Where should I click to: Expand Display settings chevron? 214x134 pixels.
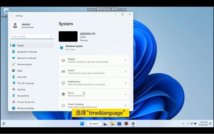[x=125, y=60]
